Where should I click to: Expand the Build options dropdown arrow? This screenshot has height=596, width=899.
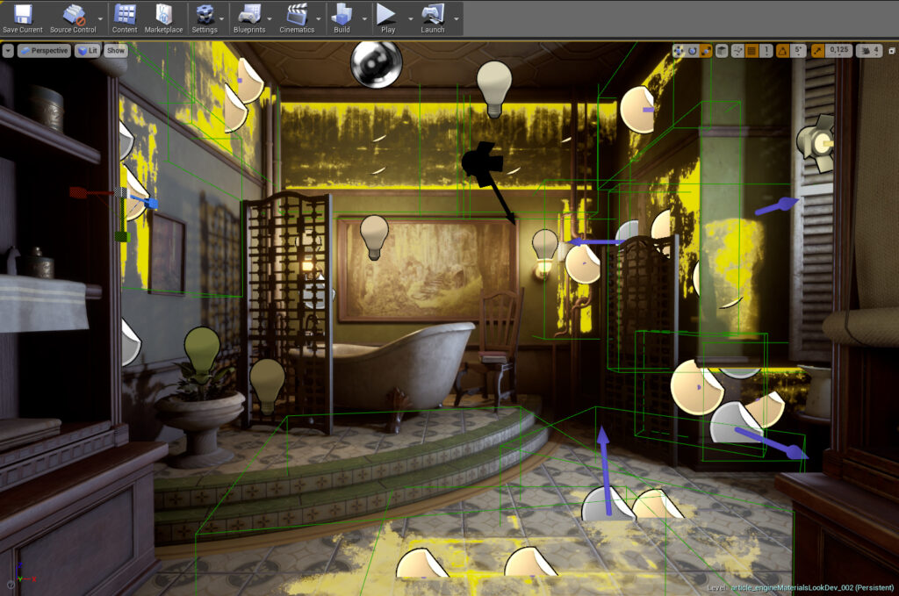pos(364,19)
